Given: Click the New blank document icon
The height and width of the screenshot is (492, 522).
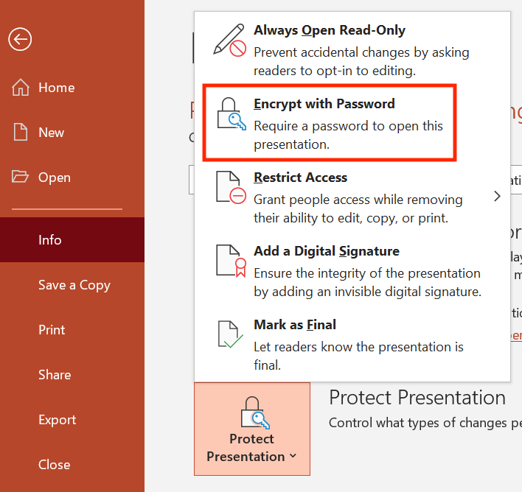Looking at the screenshot, I should tap(21, 132).
